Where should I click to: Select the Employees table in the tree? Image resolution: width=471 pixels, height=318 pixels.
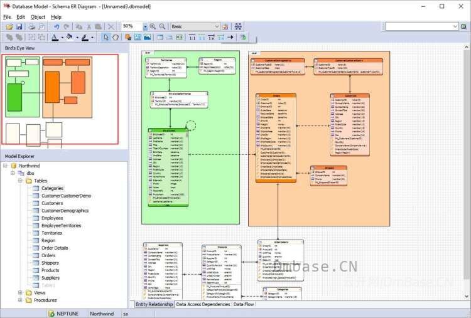(52, 218)
